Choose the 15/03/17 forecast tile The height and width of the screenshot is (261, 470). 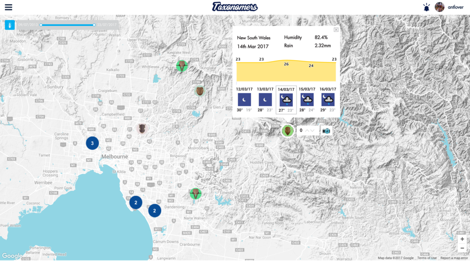click(x=307, y=100)
